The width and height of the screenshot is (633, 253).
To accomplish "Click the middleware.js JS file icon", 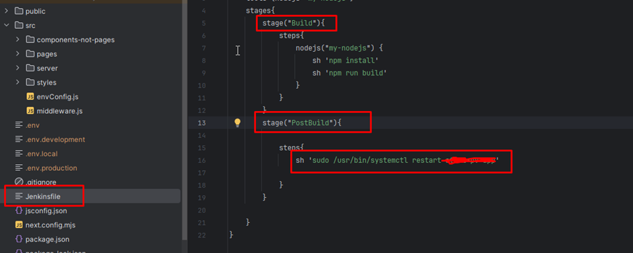I will tap(30, 111).
